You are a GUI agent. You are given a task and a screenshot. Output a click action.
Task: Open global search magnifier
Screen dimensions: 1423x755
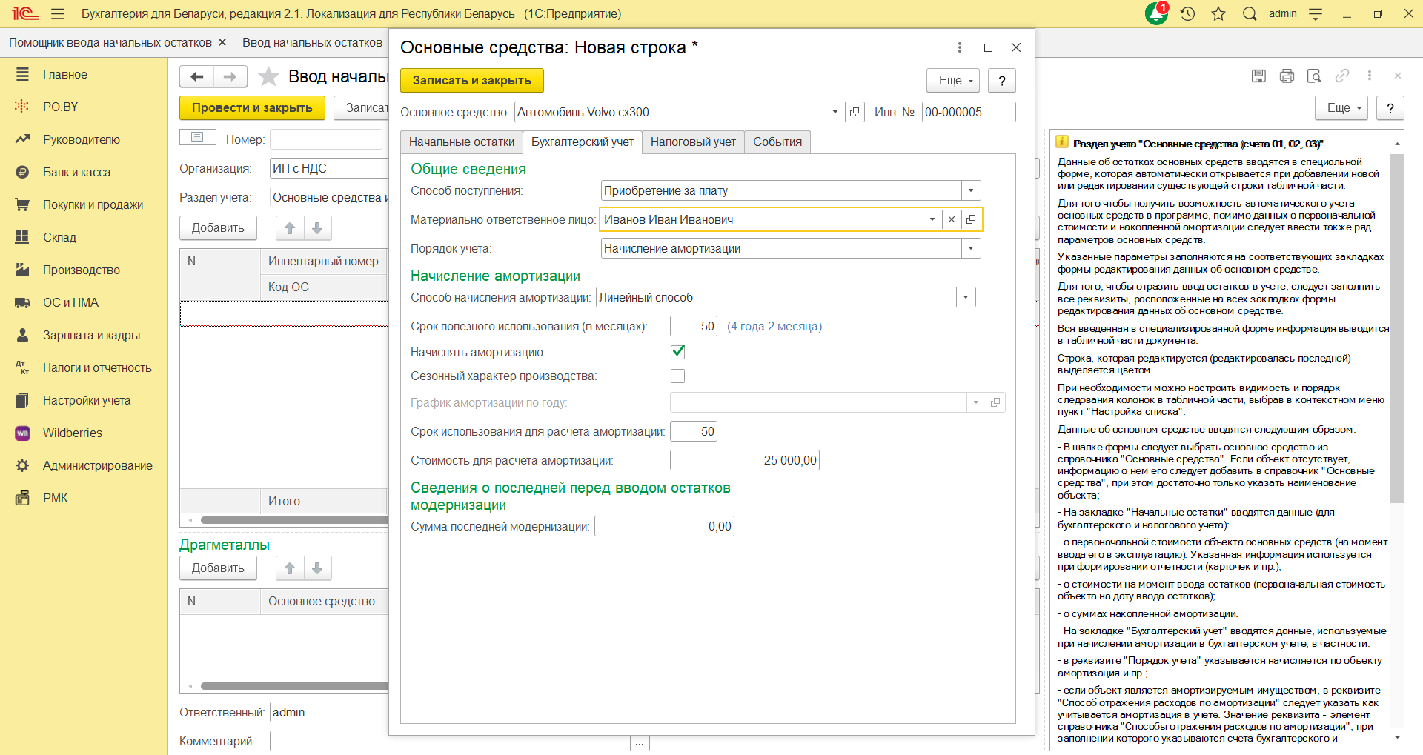1250,14
